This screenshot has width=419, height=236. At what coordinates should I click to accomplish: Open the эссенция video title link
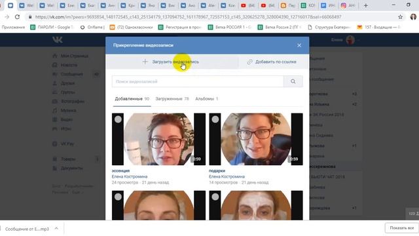pyautogui.click(x=120, y=170)
